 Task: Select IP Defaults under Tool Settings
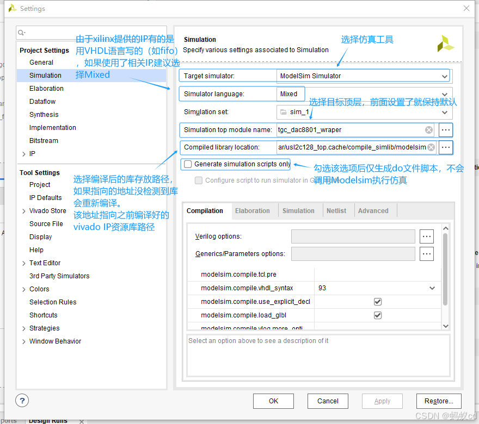pos(46,198)
